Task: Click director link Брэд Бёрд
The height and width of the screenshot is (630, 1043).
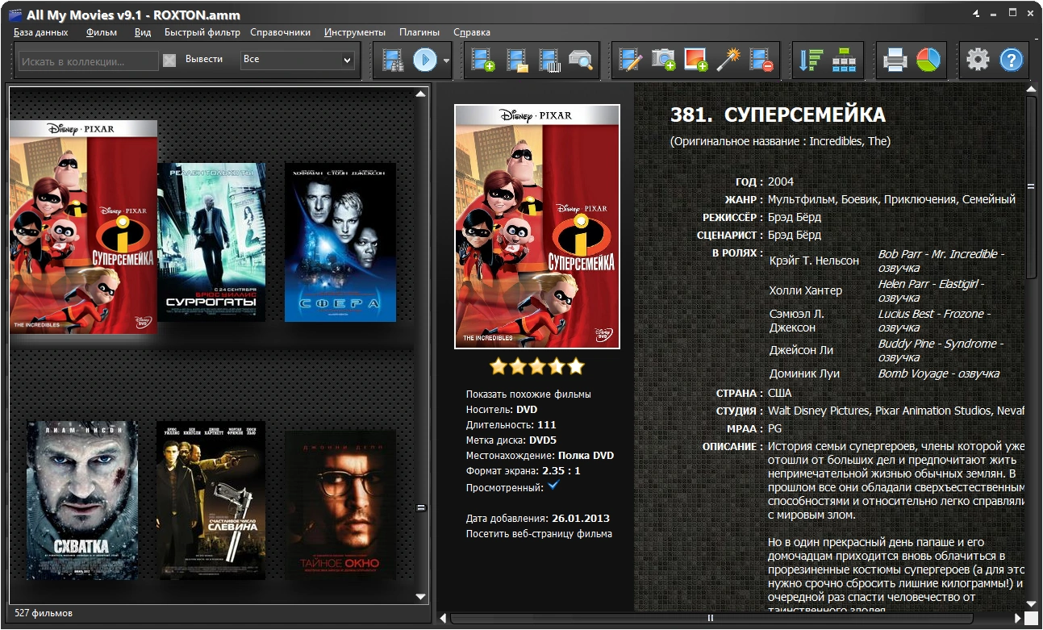Action: pos(795,217)
